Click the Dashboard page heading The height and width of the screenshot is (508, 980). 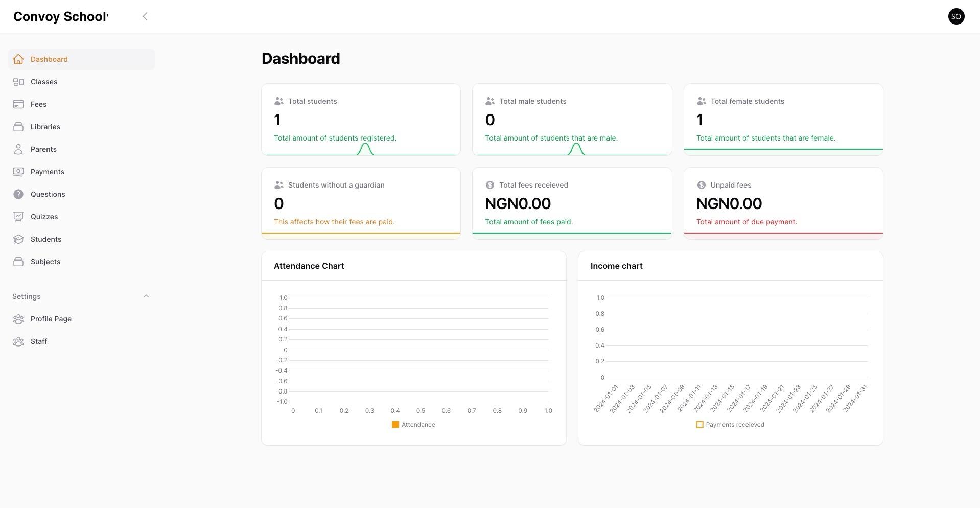click(301, 59)
